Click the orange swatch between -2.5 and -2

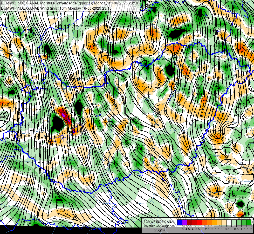pyautogui.click(x=209, y=223)
